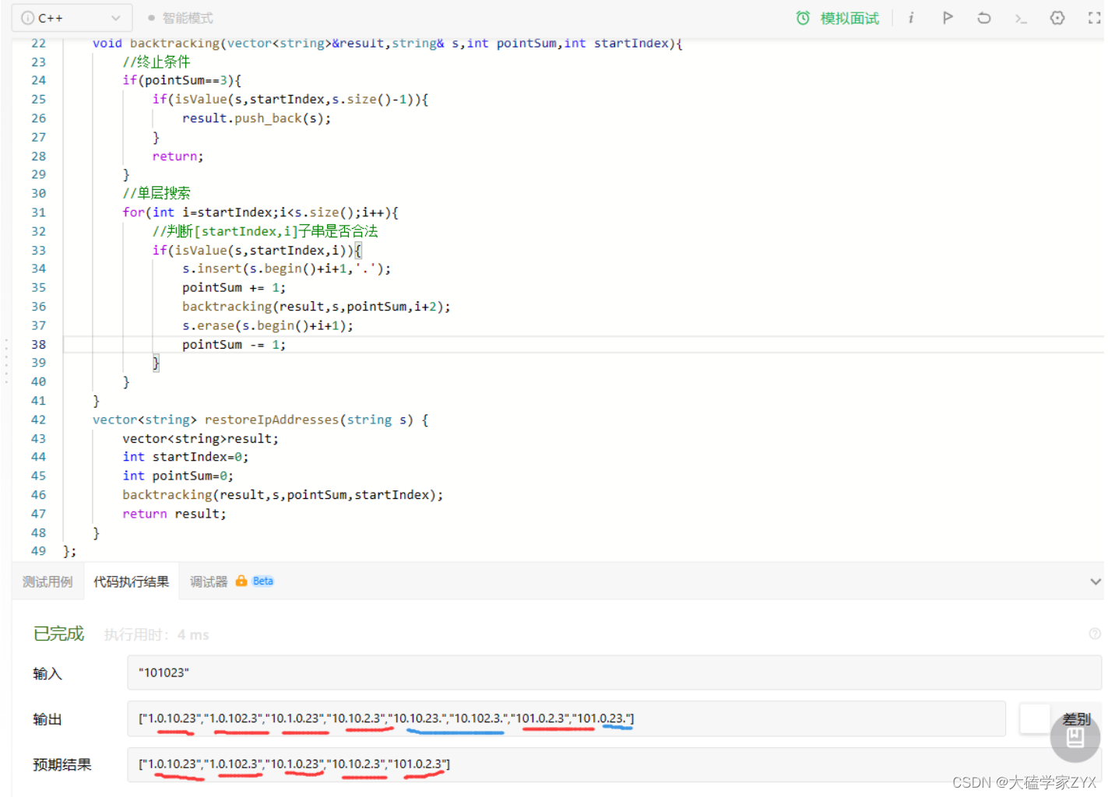Viewport: 1108px width, 797px height.
Task: Click the floating notes bookmark round button
Action: (x=1075, y=736)
